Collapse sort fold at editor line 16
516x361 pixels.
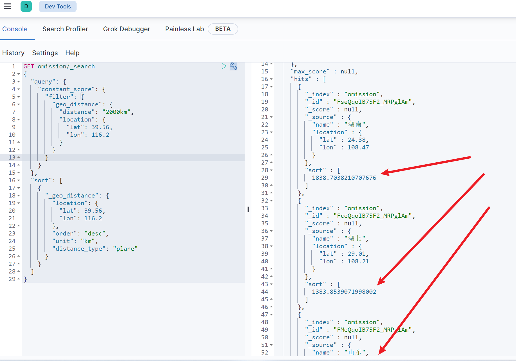click(19, 180)
